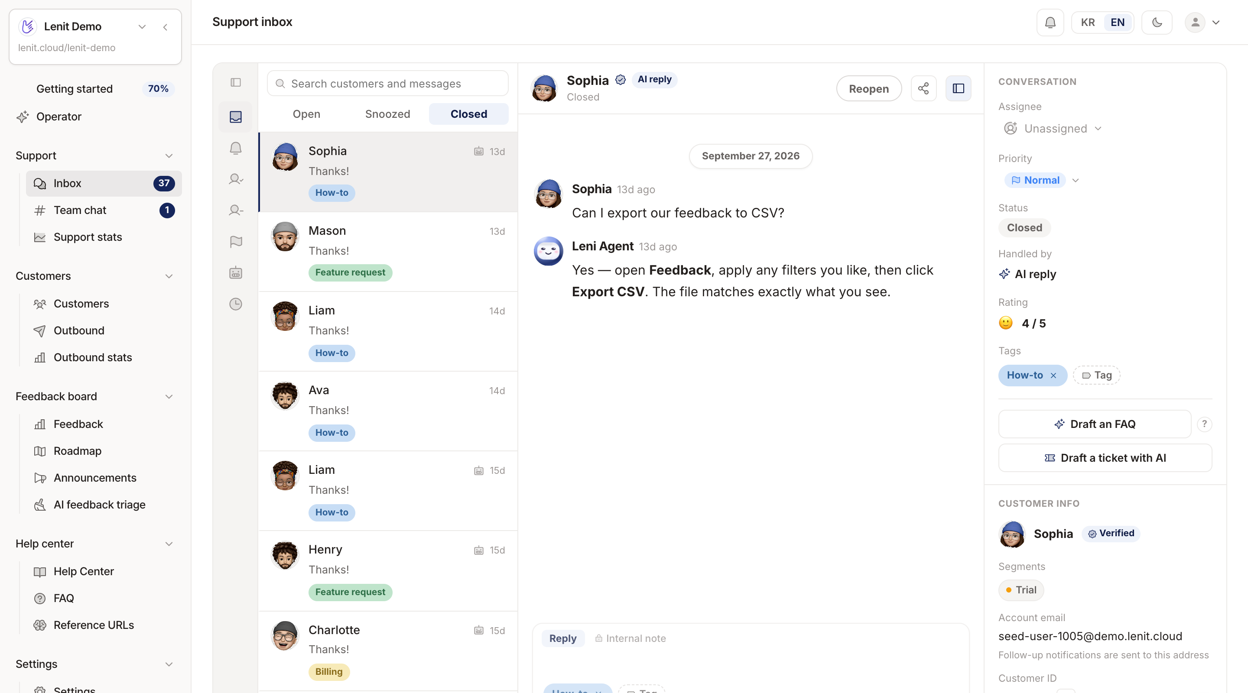
Task: Toggle the conversation details side panel
Action: pos(958,89)
